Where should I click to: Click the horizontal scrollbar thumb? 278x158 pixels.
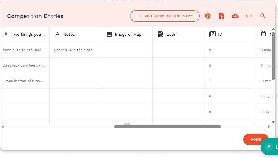click(167, 127)
